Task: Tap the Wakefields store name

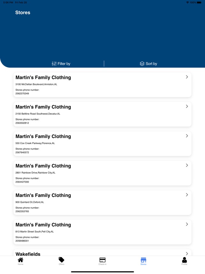Action: point(28,254)
